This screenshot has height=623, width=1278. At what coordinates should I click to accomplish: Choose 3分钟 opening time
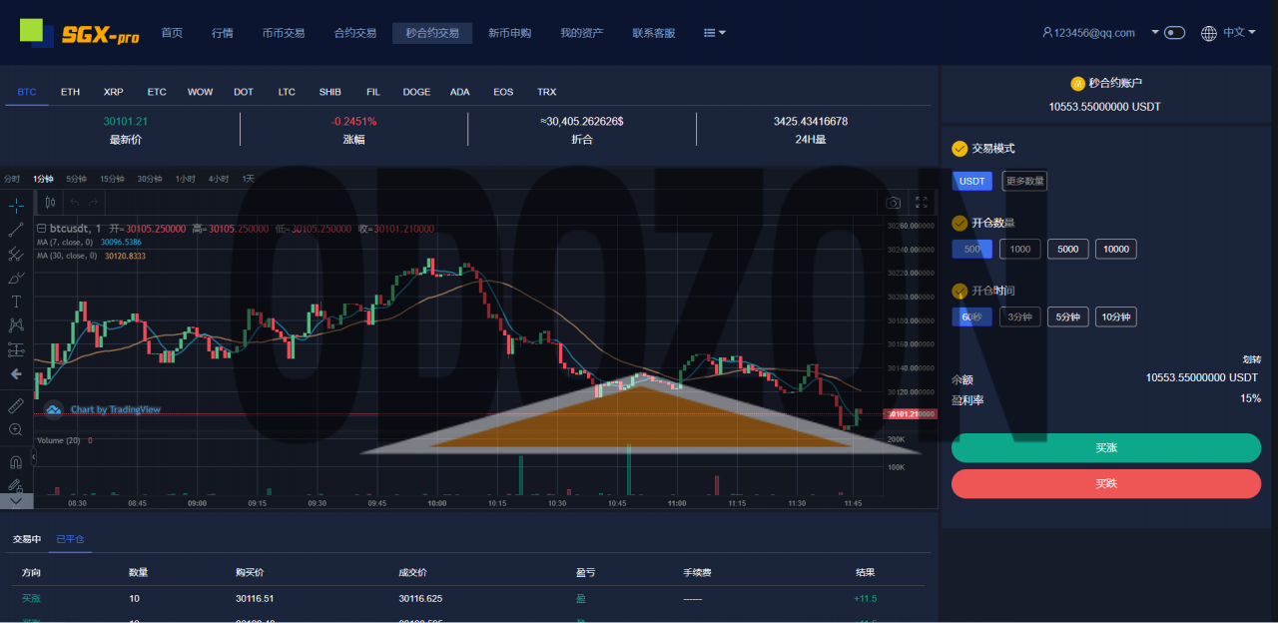point(1019,316)
